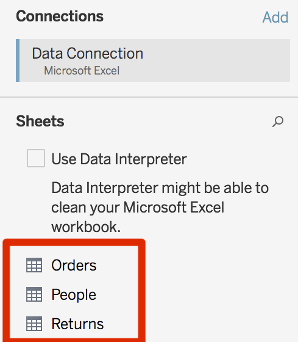This screenshot has width=298, height=342.
Task: Click the Data Interpreter description paragraph
Action: 160,207
